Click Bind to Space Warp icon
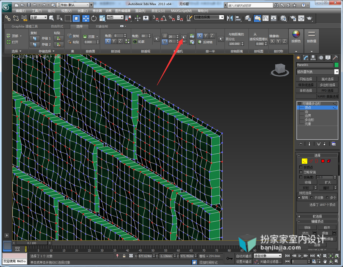Screen dimensions: 343x267 24,18
